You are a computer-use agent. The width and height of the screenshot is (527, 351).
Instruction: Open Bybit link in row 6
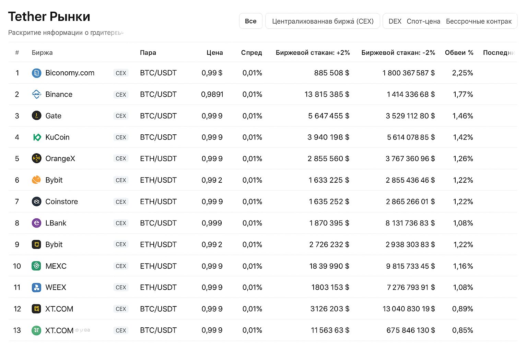tap(54, 180)
